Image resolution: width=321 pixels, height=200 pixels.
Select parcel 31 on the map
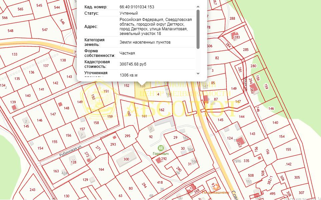tap(190, 164)
